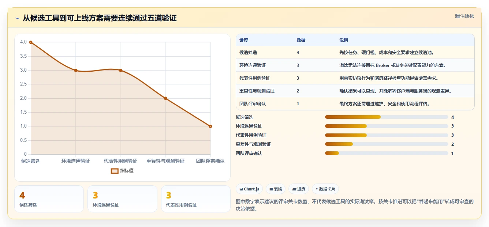Click the 数据 table column header
The height and width of the screenshot is (227, 489).
[301, 40]
